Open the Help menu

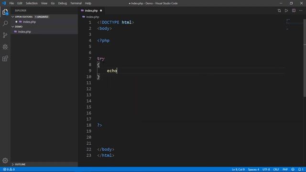(88, 3)
